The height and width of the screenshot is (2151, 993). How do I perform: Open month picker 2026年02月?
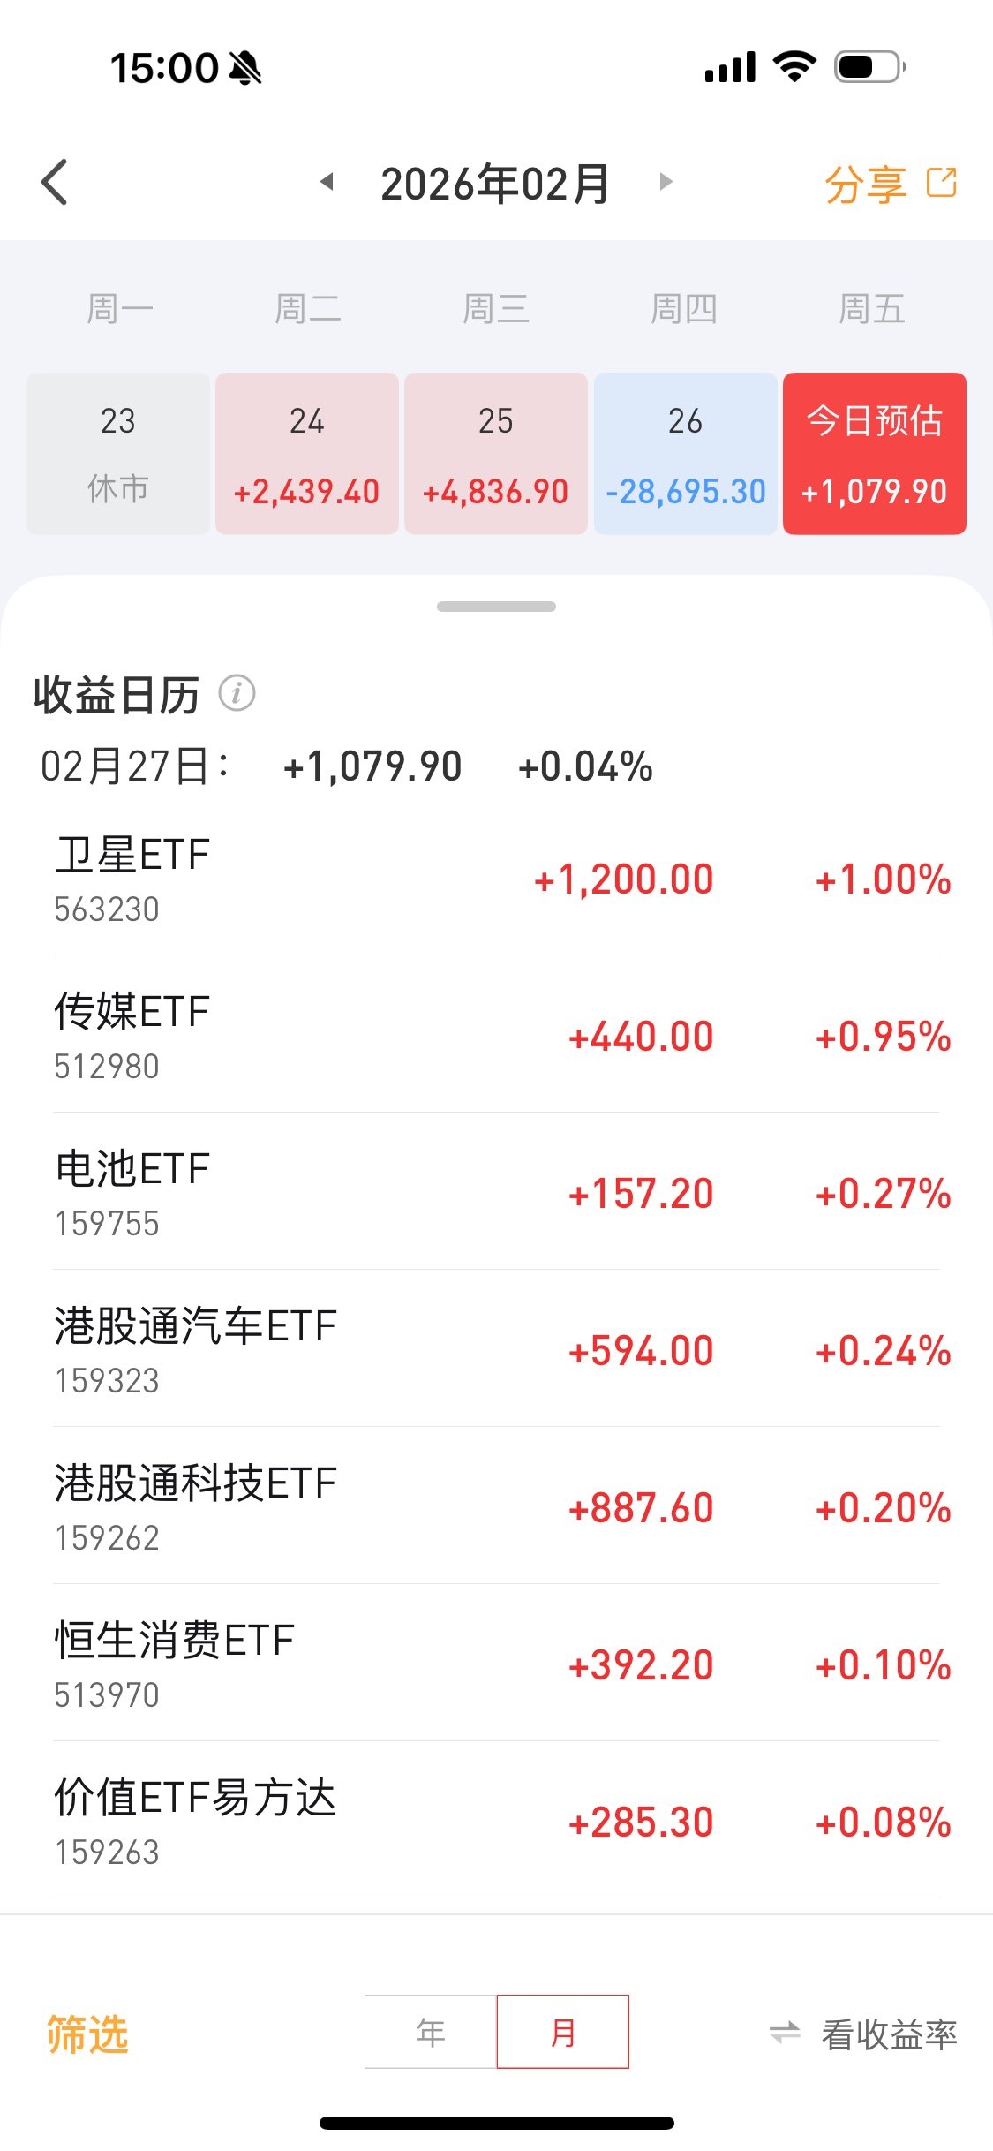(x=495, y=184)
